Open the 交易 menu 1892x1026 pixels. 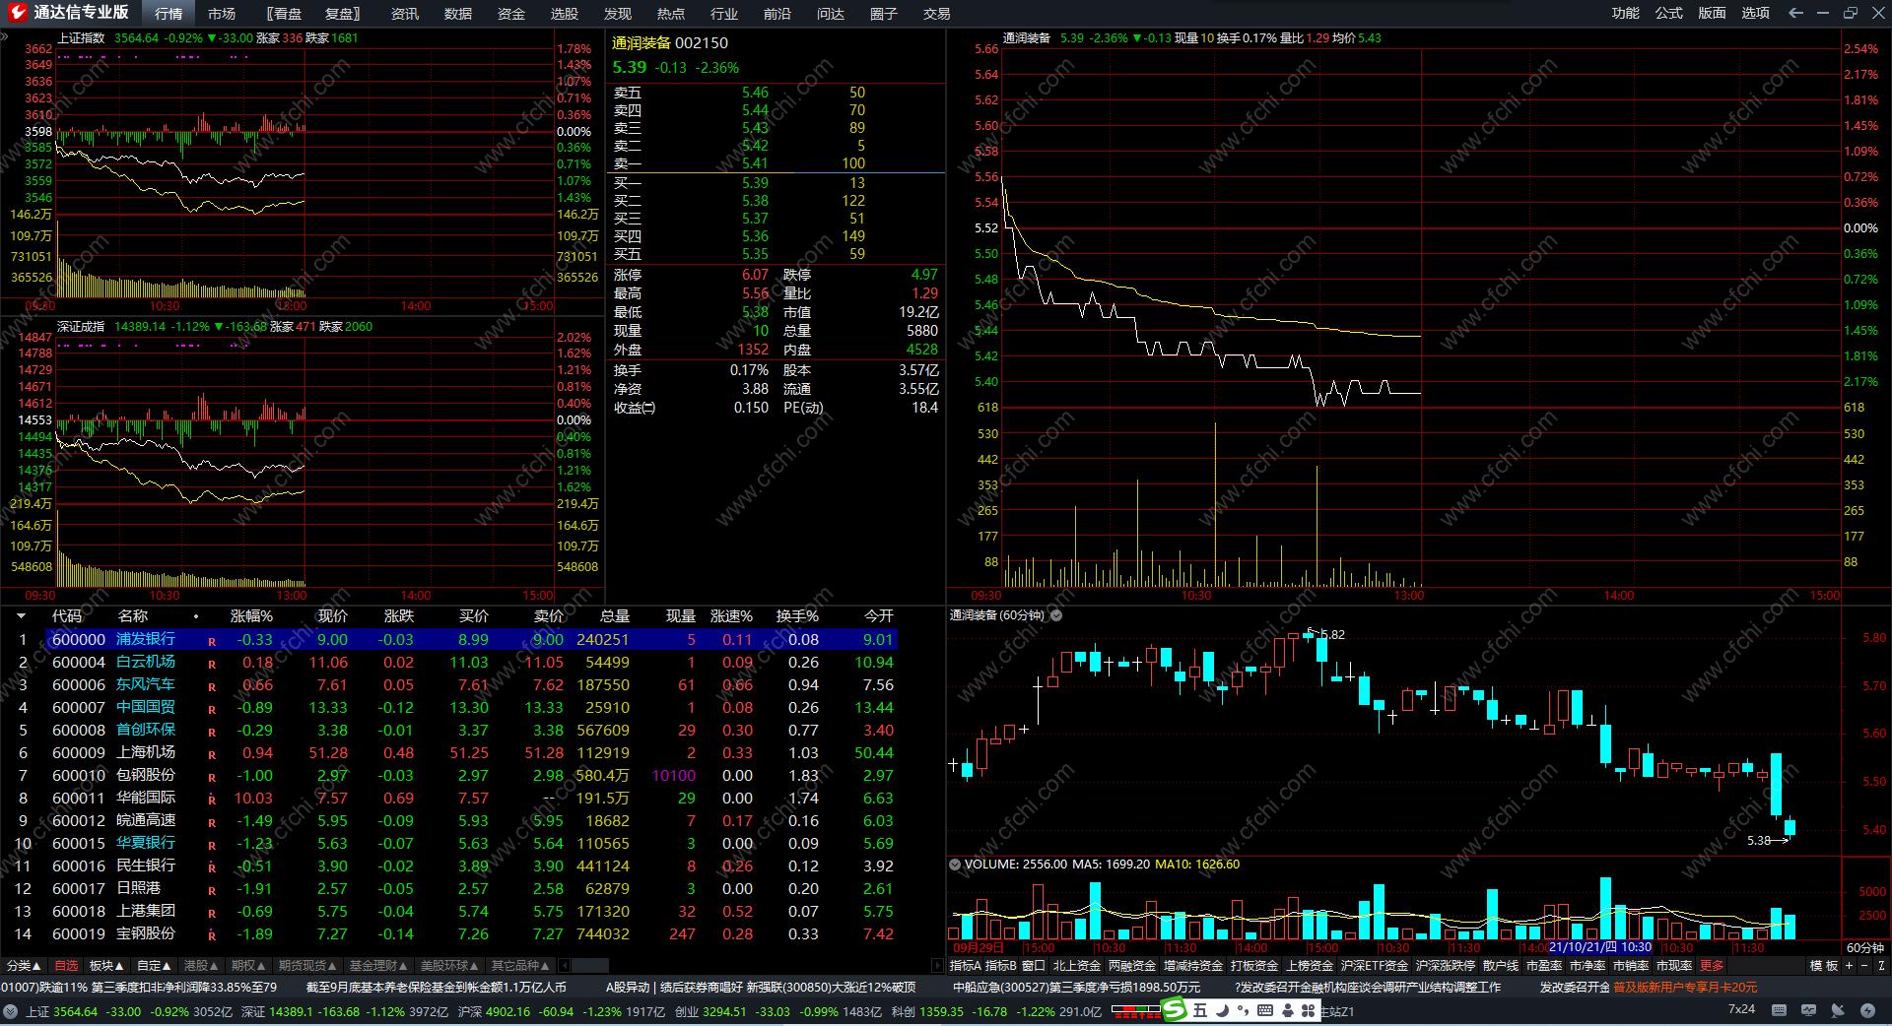click(937, 13)
